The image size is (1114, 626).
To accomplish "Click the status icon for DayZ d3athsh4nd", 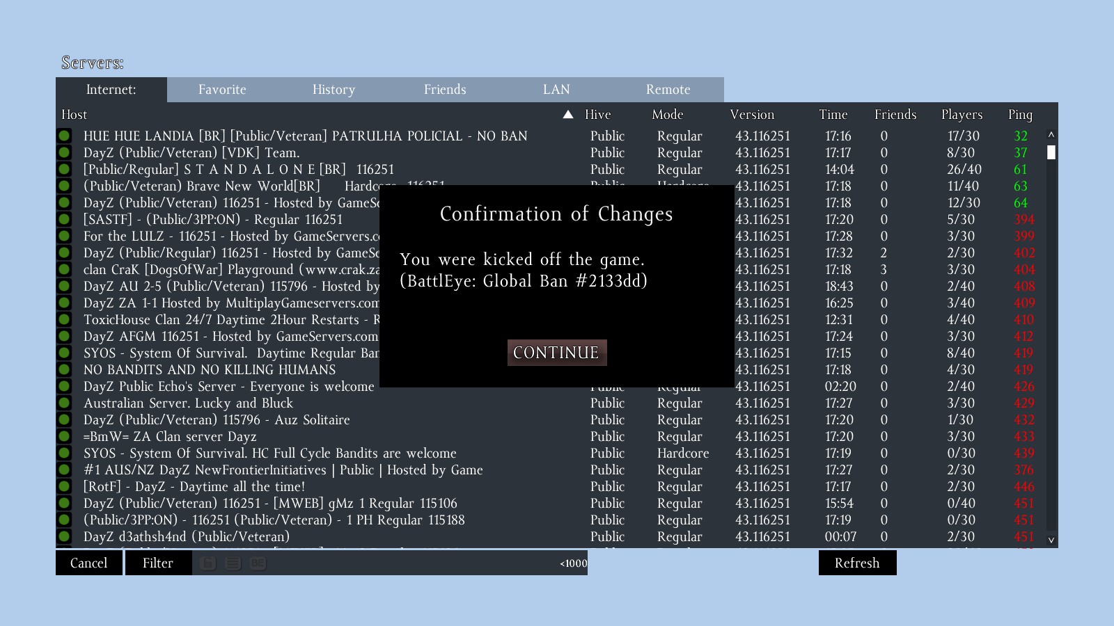I will click(x=64, y=536).
